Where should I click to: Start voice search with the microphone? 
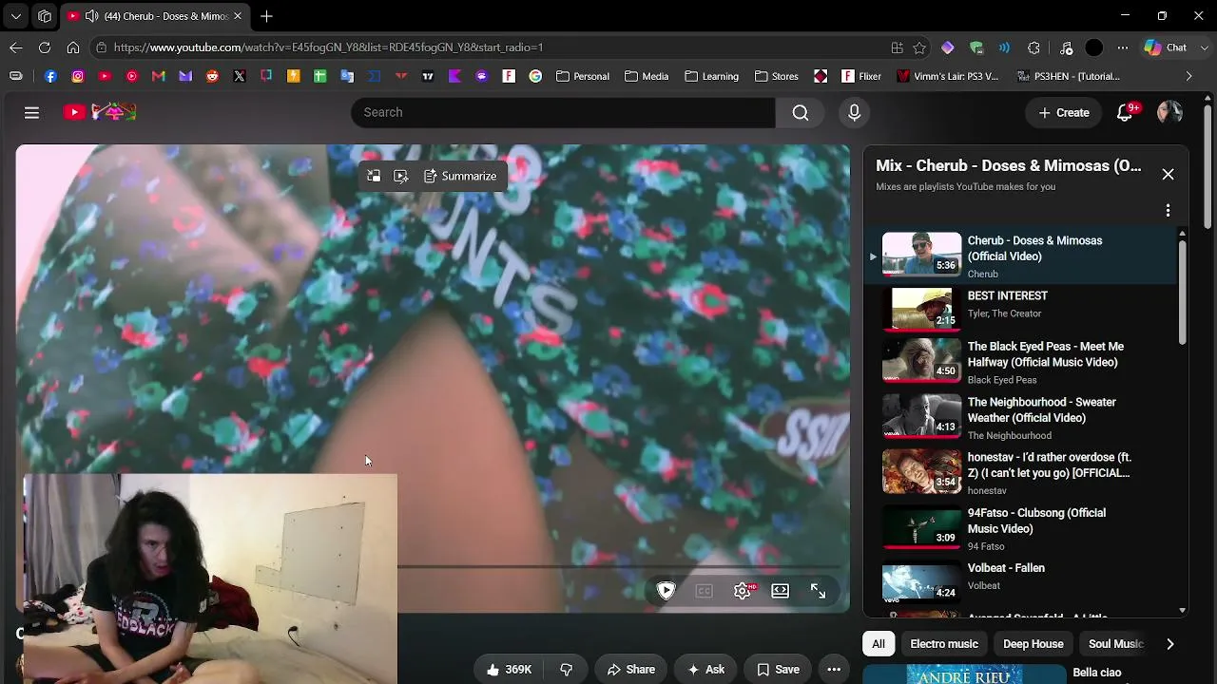[854, 112]
